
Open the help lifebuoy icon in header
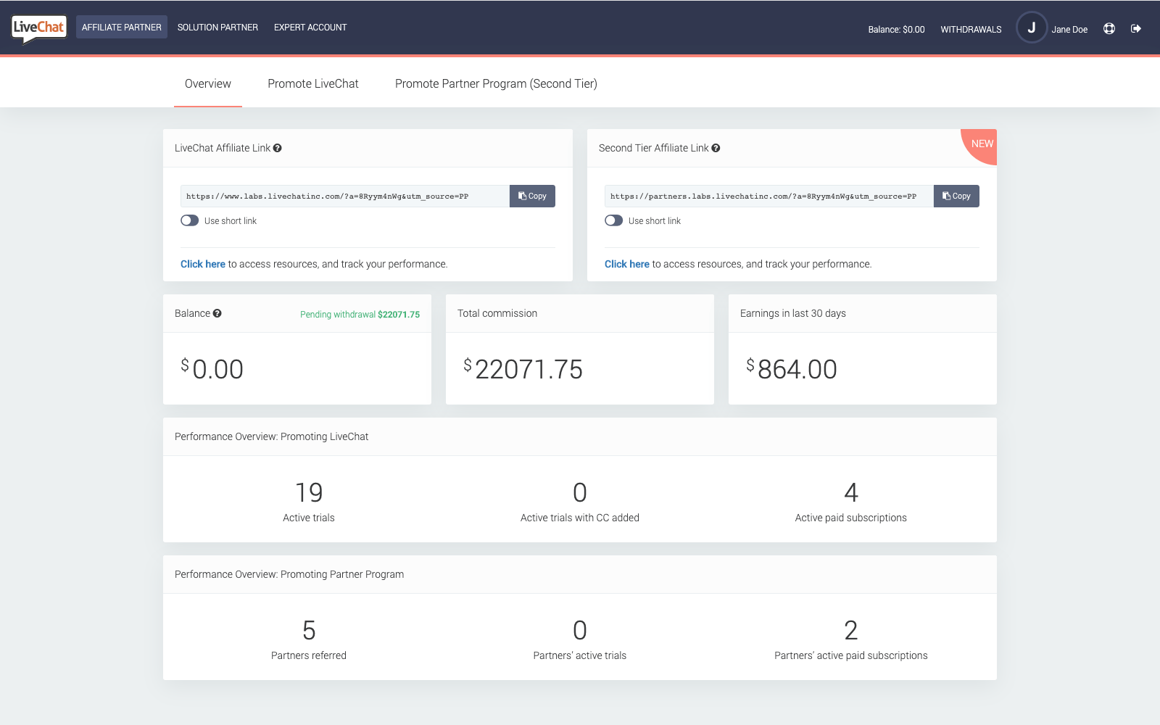tap(1109, 29)
